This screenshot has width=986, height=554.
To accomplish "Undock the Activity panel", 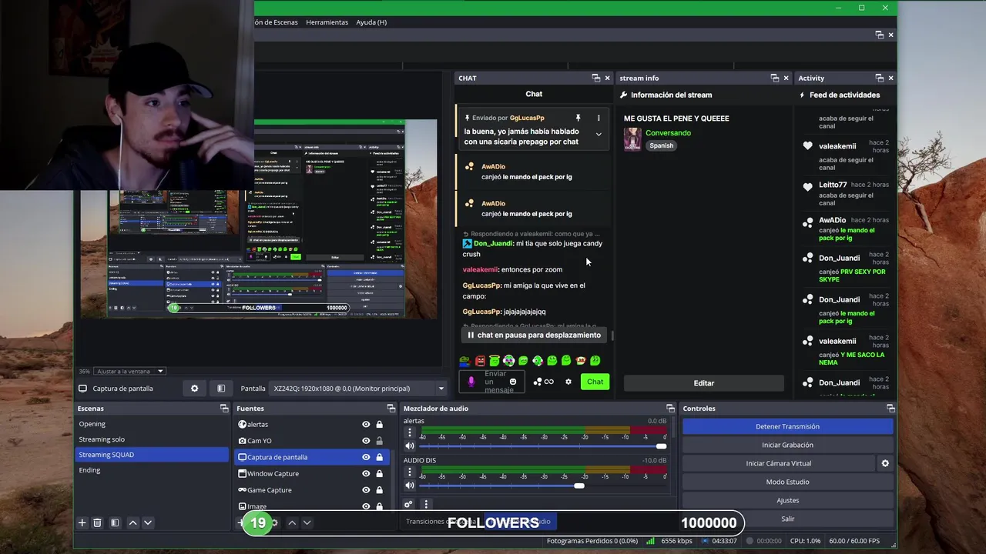I will point(879,78).
